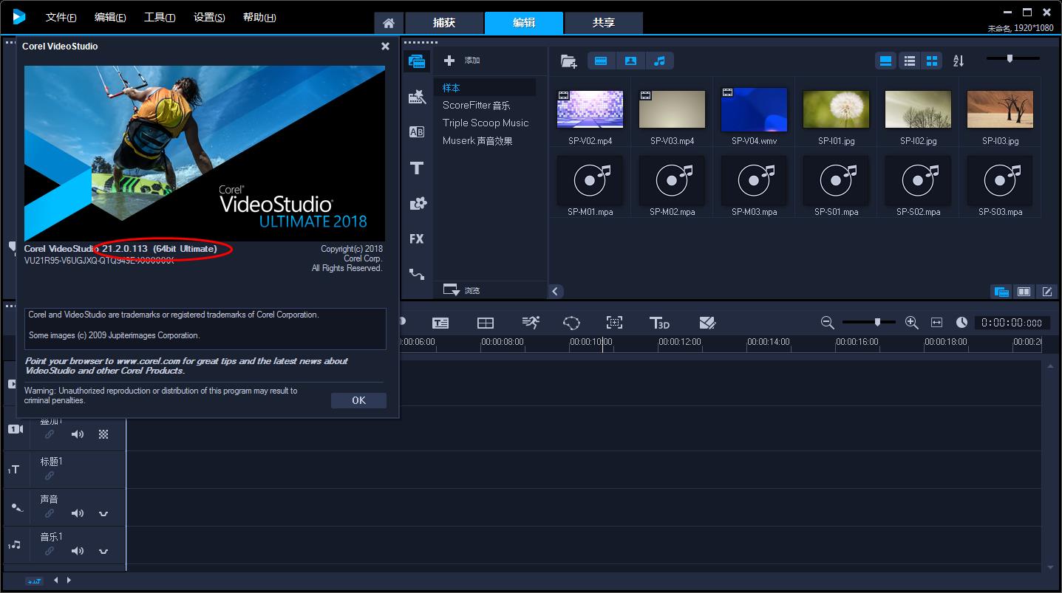Open the 设置(S) menu

[209, 17]
